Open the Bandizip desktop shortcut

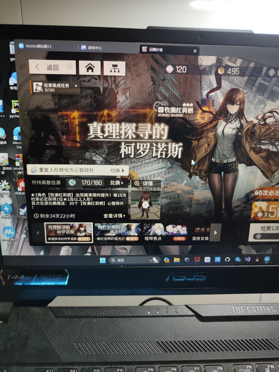[x=7, y=211]
